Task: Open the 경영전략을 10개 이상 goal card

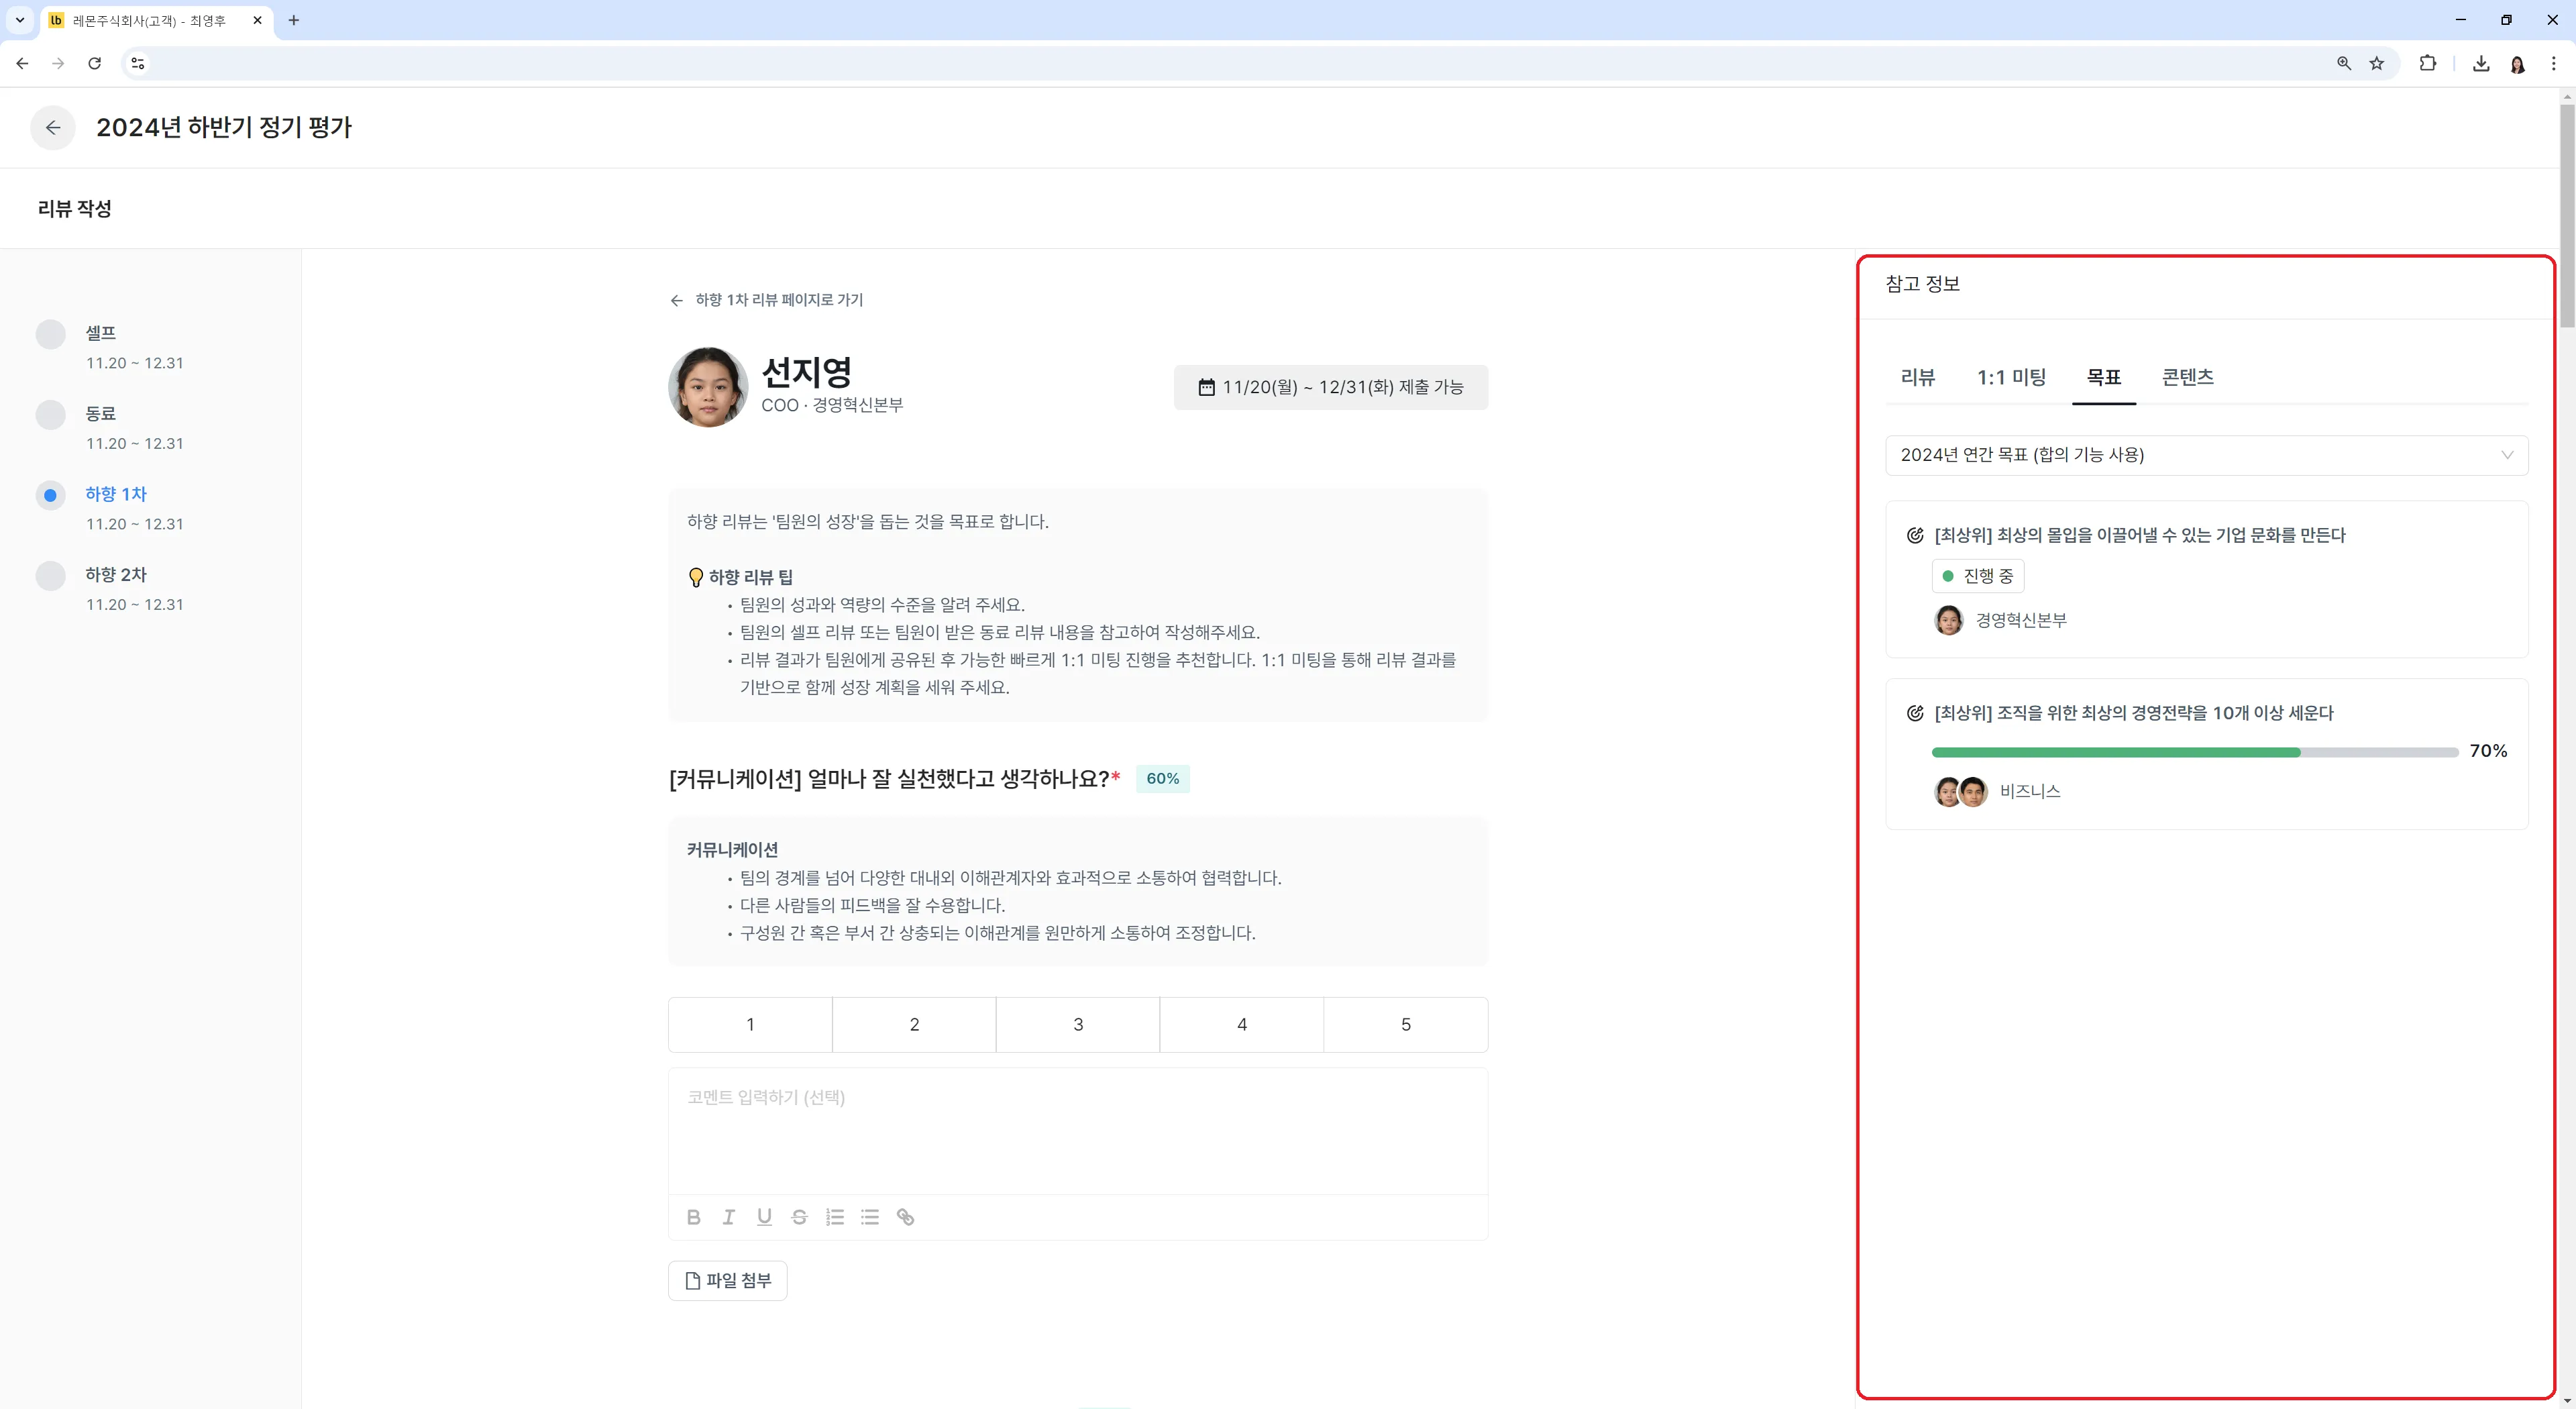Action: coord(2206,754)
